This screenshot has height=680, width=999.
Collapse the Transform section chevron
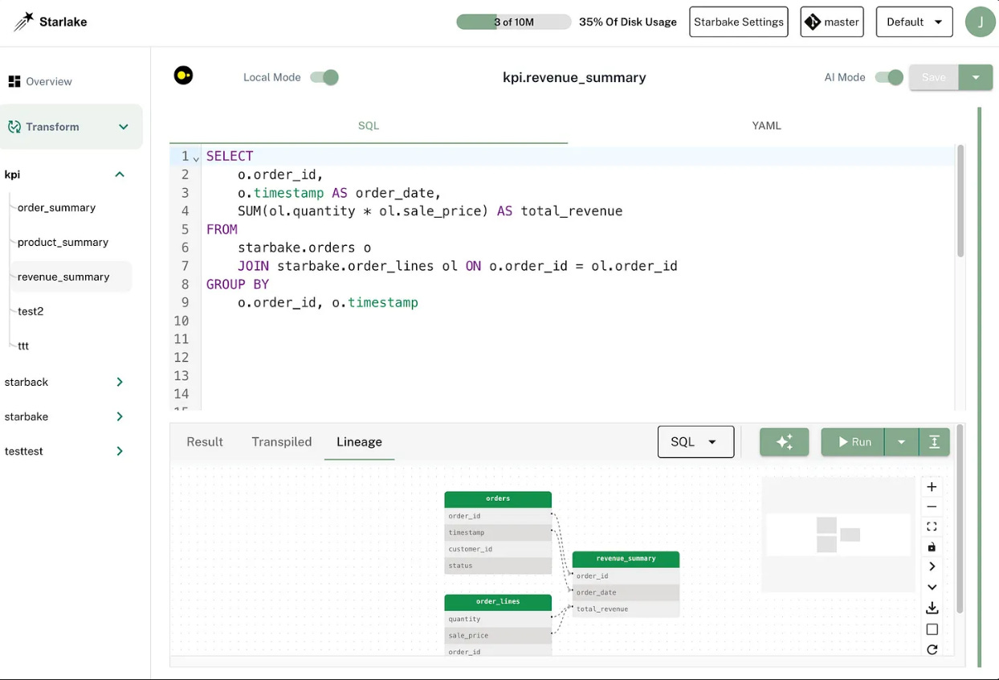(x=124, y=127)
